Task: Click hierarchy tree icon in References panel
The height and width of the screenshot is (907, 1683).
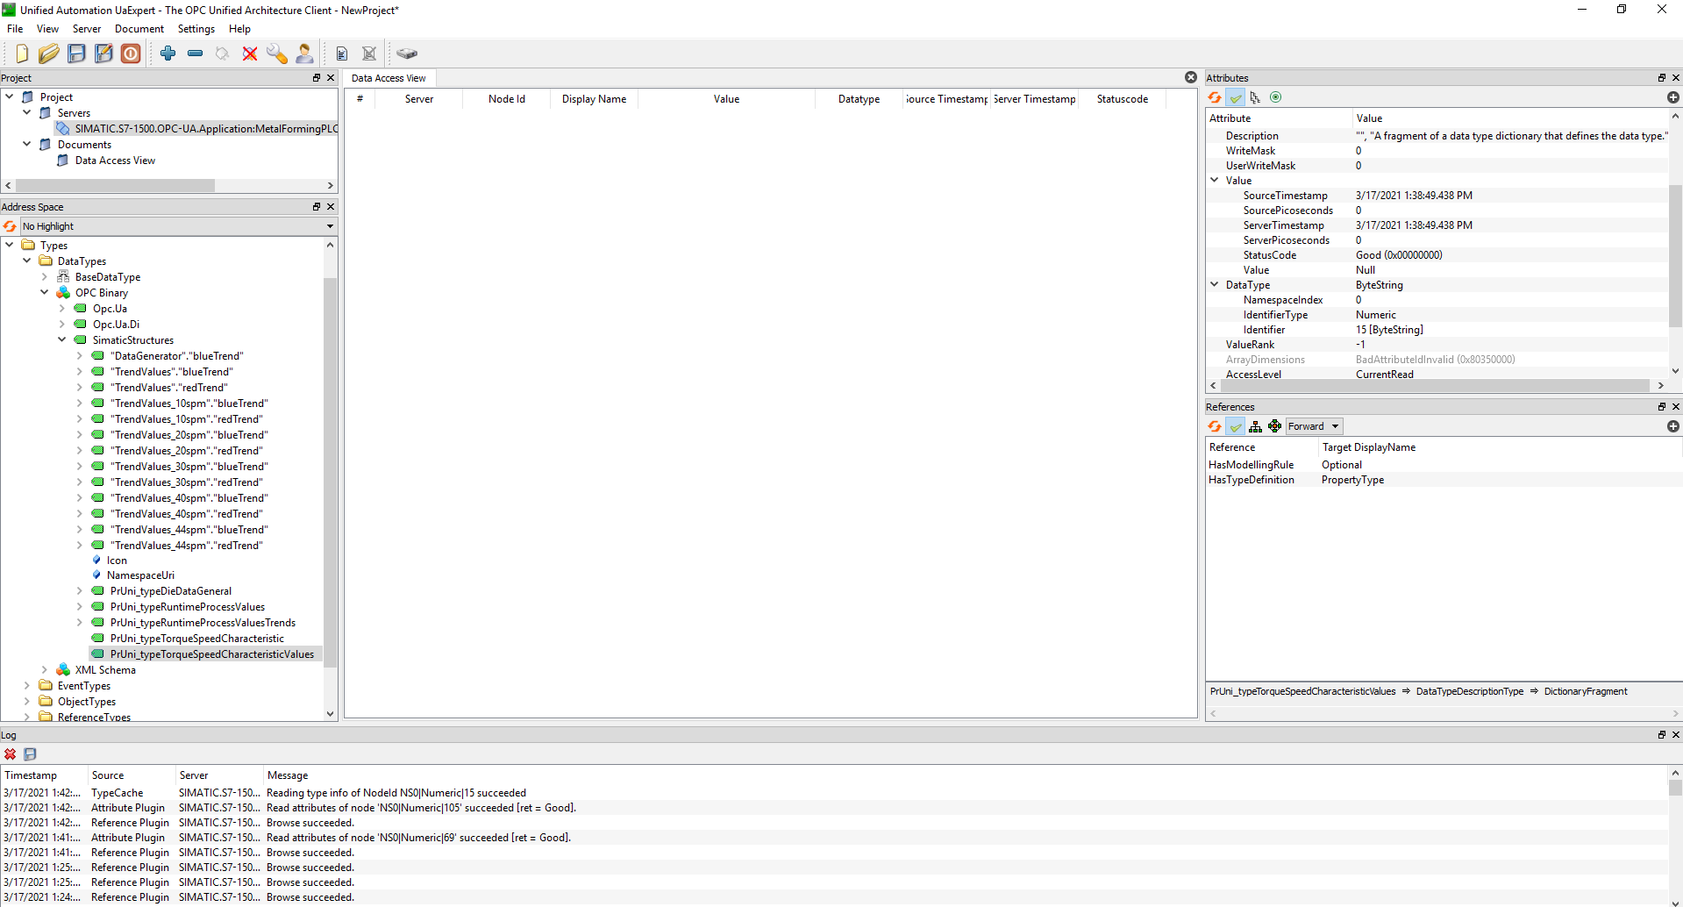Action: point(1255,426)
